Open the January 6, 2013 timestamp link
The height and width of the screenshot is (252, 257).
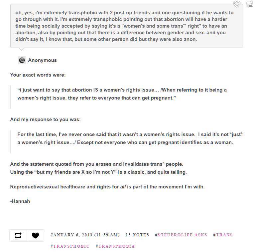coord(85,235)
